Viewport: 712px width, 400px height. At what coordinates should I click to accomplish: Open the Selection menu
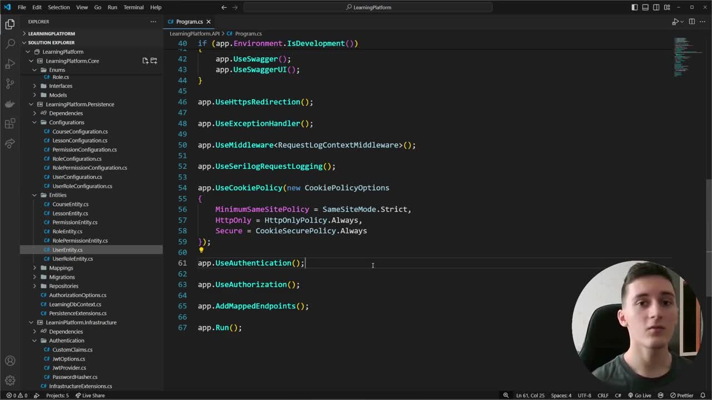pyautogui.click(x=58, y=7)
